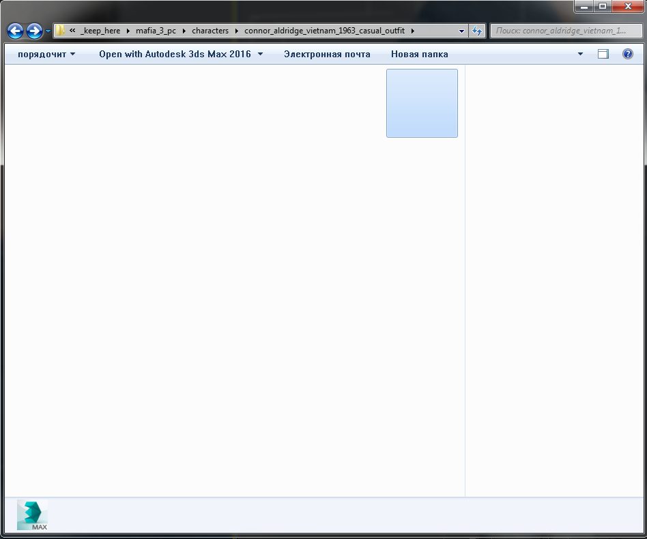This screenshot has width=647, height=539.
Task: Select connor_aldridge_vietnam_1963_casual_outfit breadcrumb
Action: coord(324,31)
